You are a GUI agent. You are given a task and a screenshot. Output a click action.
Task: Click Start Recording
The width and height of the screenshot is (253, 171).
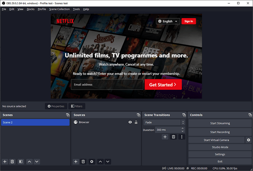(220, 132)
